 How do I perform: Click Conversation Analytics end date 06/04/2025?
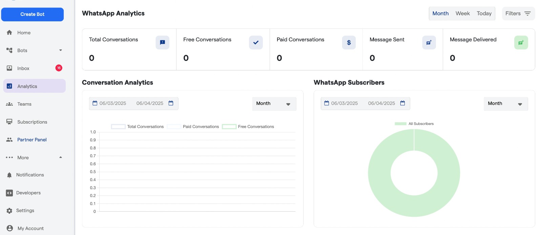coord(150,103)
